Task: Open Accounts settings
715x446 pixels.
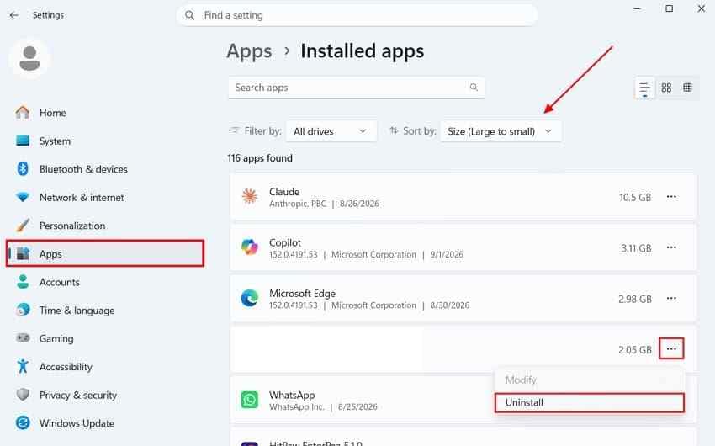Action: (x=105, y=282)
